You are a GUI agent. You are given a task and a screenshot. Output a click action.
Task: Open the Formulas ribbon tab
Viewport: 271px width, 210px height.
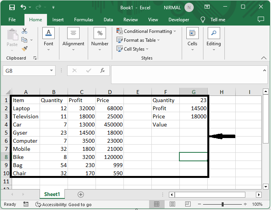pos(83,20)
